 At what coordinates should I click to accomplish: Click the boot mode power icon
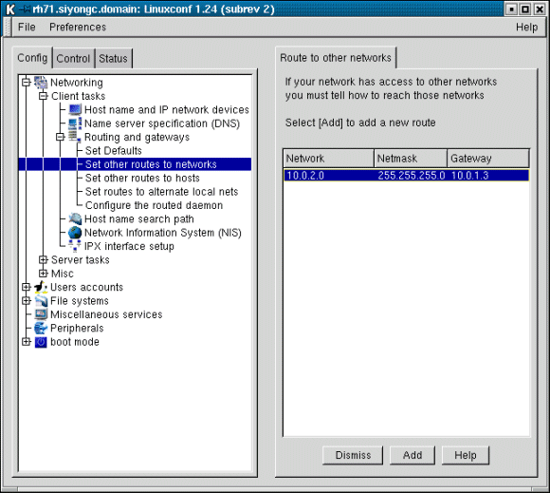click(41, 342)
